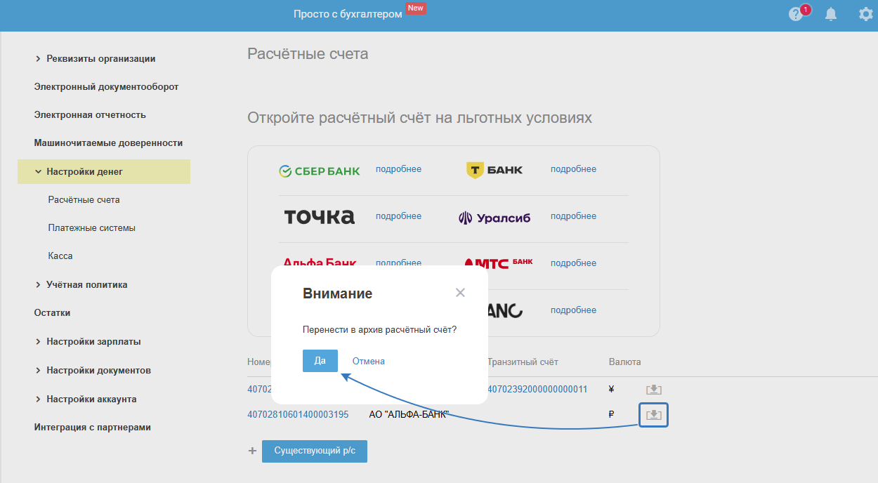878x483 pixels.
Task: Expand Учётная политика section
Action: [38, 285]
